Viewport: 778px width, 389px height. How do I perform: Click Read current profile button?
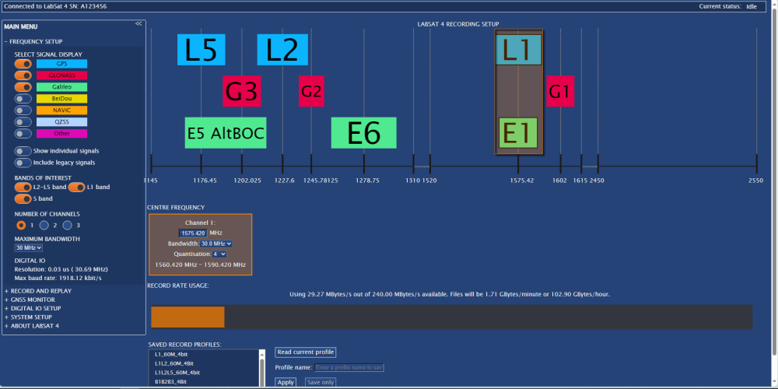click(x=306, y=352)
